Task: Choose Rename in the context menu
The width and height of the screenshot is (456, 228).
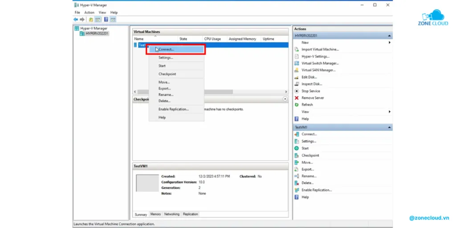Action: pyautogui.click(x=176, y=95)
